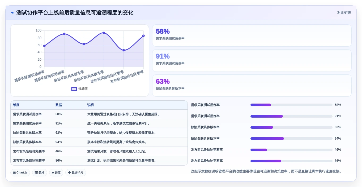
Task: Click the last chart data point at 86
Action: point(143,36)
